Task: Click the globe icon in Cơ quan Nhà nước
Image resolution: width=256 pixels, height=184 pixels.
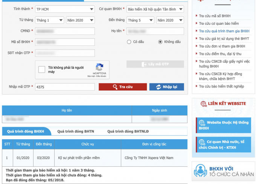Action: pos(202,142)
